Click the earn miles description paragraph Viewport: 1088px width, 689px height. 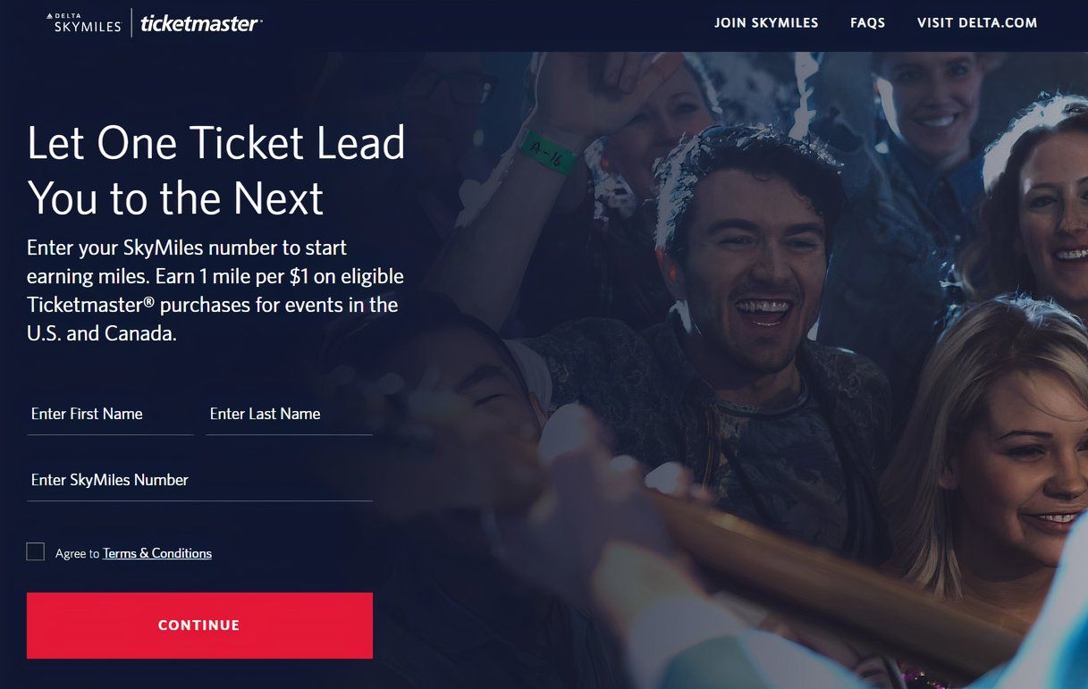(215, 290)
